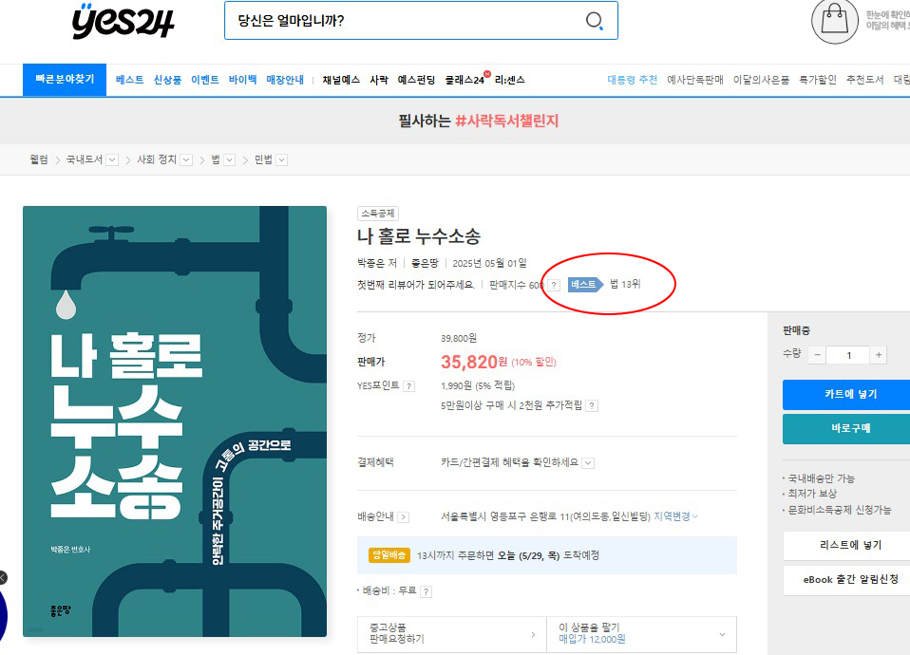Click the sale price 35,820원
The image size is (910, 655).
(x=474, y=362)
